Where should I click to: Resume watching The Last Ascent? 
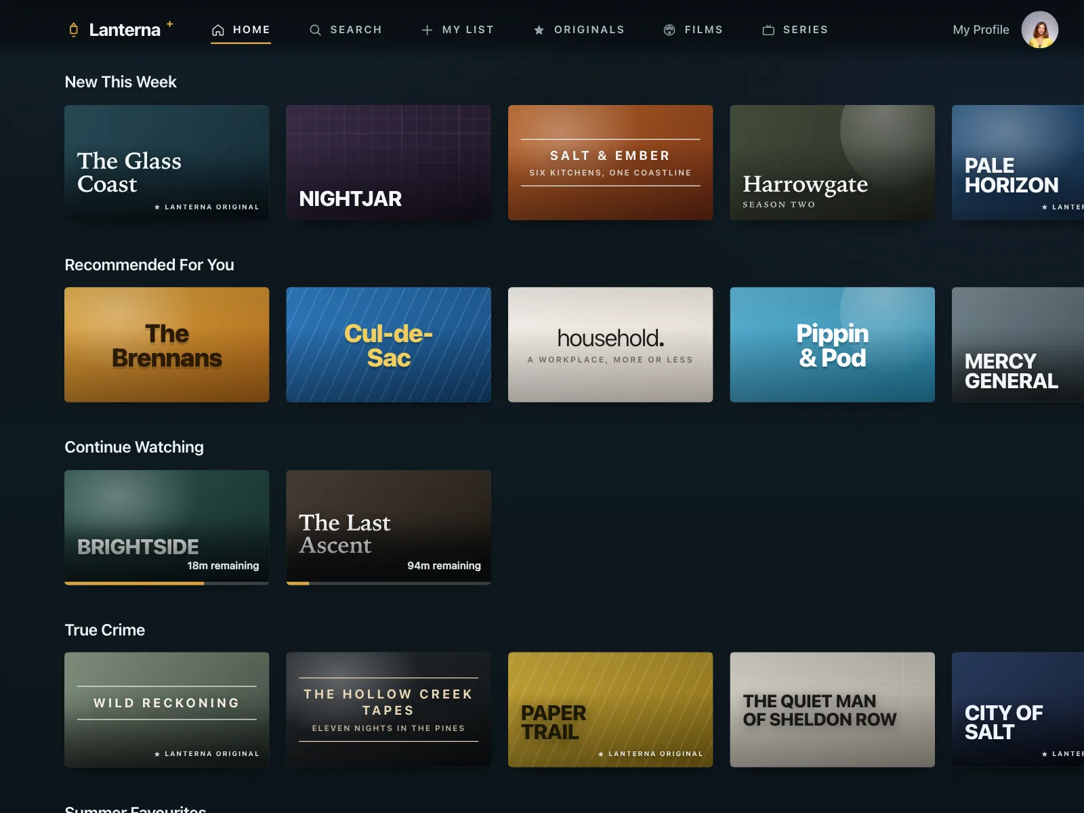tap(389, 527)
